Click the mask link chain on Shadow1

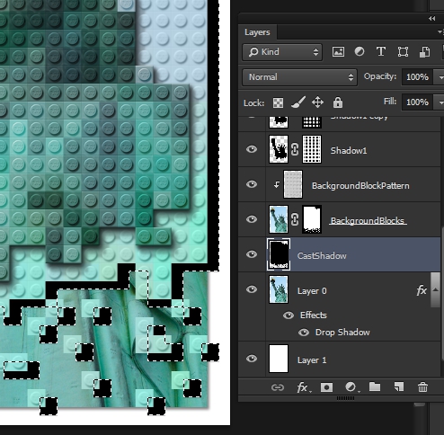click(x=295, y=149)
